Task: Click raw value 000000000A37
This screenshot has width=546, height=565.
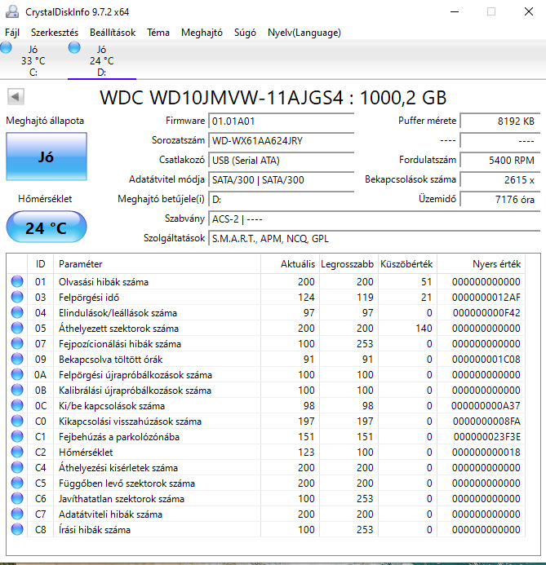Action: click(x=486, y=406)
